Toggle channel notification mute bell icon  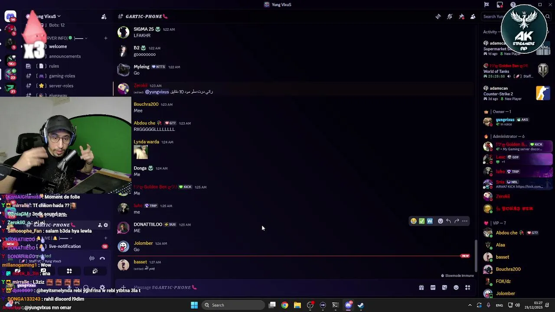pyautogui.click(x=450, y=16)
